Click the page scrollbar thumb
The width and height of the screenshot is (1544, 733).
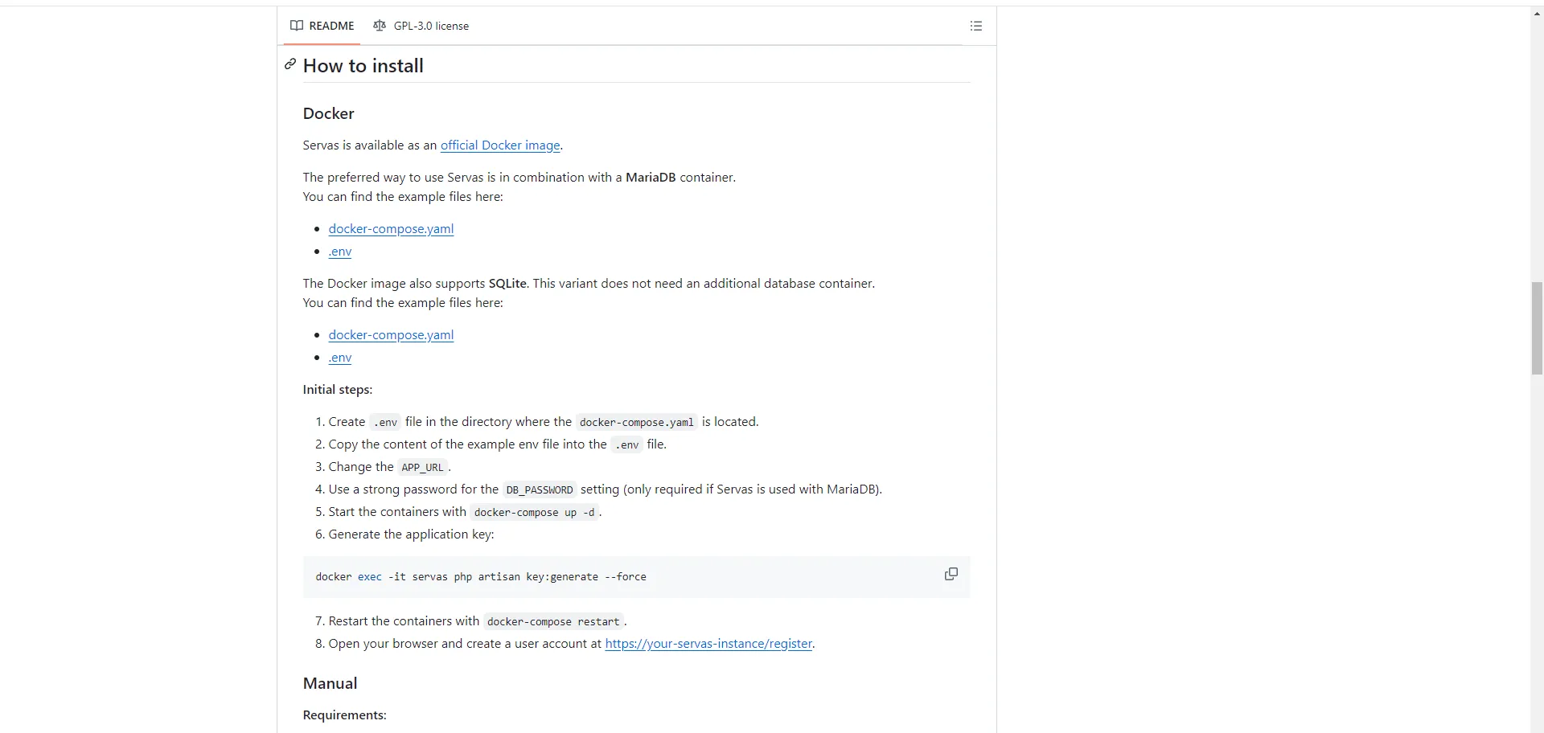tap(1537, 328)
